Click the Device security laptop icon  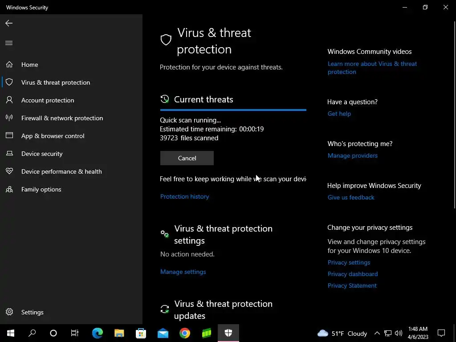pyautogui.click(x=9, y=153)
